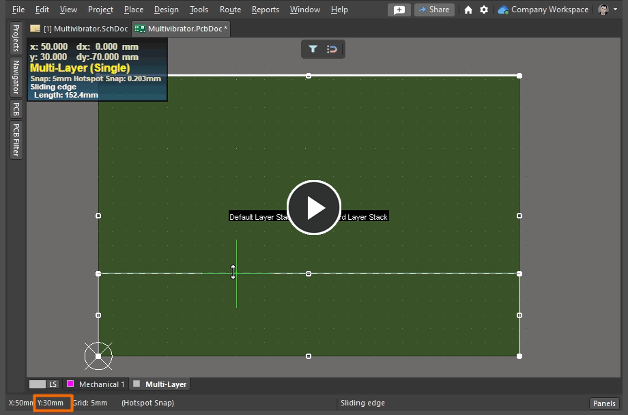Click the user avatar picture
Viewport: 628px width, 415px height.
tap(603, 9)
